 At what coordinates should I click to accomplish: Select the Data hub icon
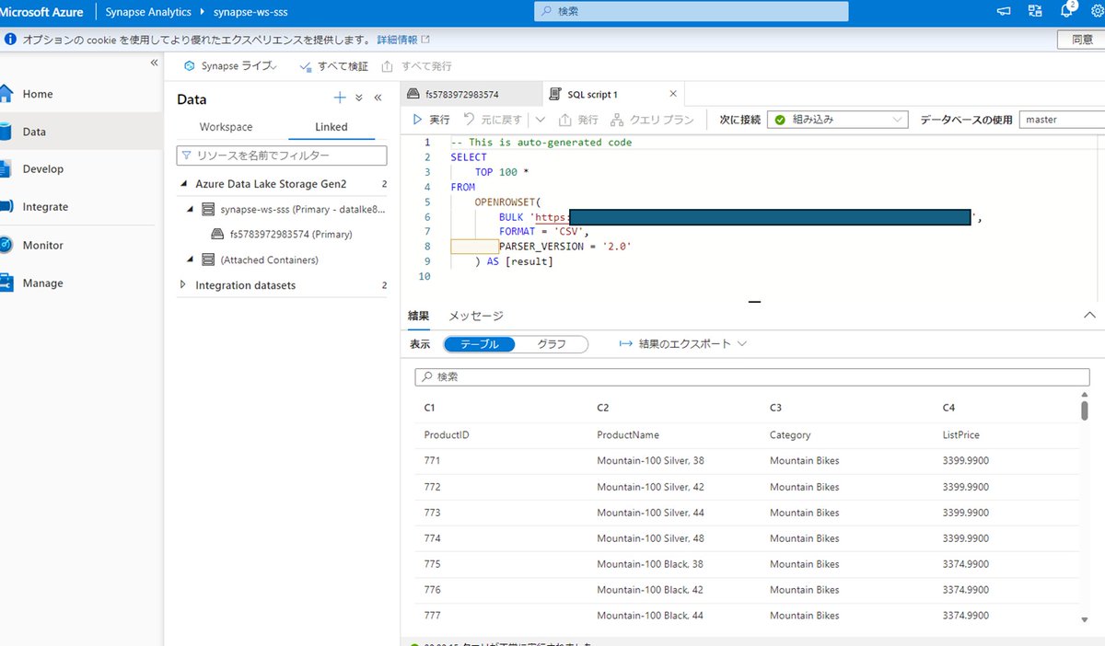6,132
